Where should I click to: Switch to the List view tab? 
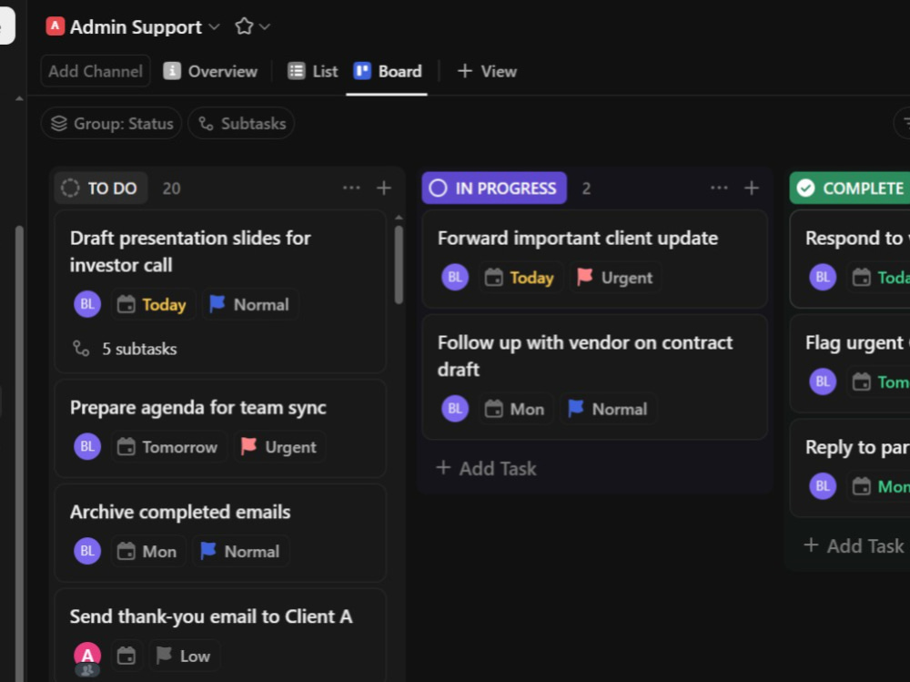[313, 71]
